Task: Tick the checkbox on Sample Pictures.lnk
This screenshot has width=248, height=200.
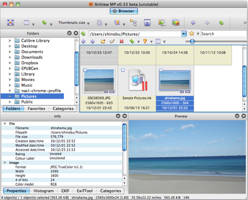Action: click(123, 71)
